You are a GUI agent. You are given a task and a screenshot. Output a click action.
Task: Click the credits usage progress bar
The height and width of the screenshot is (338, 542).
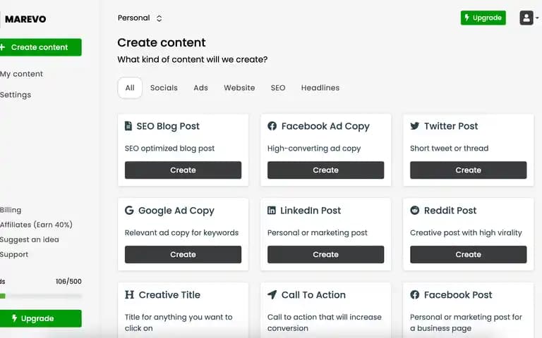click(41, 296)
